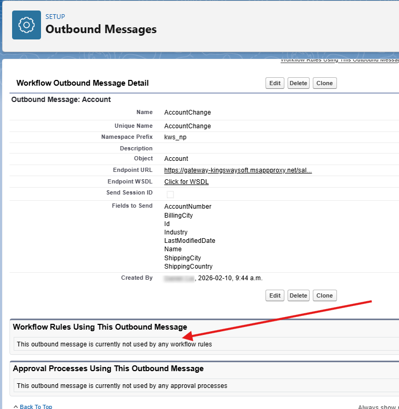This screenshot has height=409, width=399.
Task: Click the kws_np namespace prefix value
Action: click(175, 137)
